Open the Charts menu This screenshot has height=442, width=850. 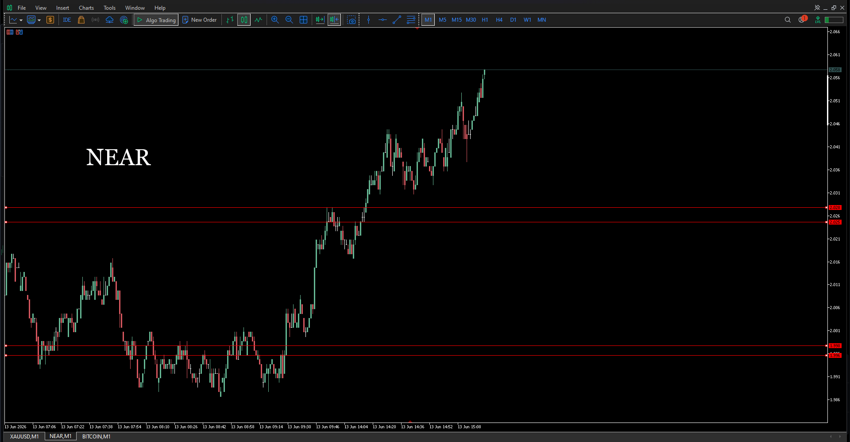(86, 8)
